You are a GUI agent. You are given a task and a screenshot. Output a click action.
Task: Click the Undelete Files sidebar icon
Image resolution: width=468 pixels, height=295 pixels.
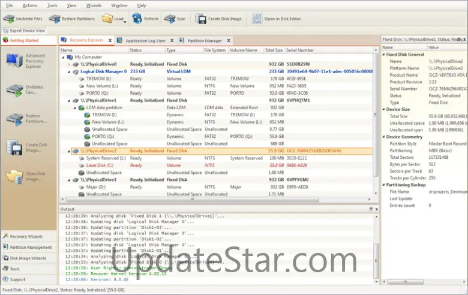[x=14, y=90]
